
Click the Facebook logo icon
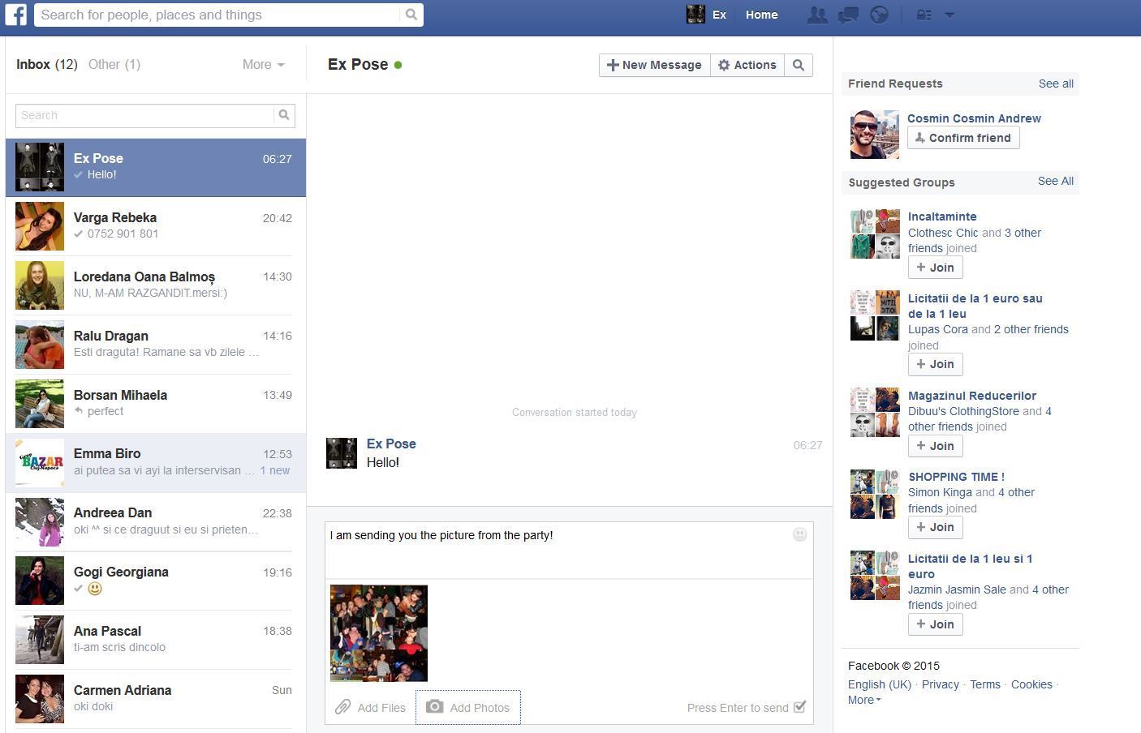click(16, 15)
